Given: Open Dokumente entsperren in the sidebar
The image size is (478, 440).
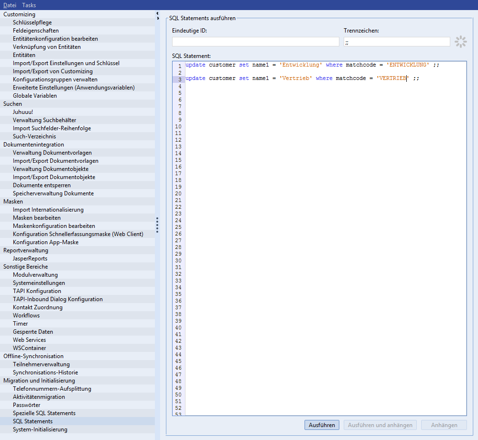Looking at the screenshot, I should (42, 185).
